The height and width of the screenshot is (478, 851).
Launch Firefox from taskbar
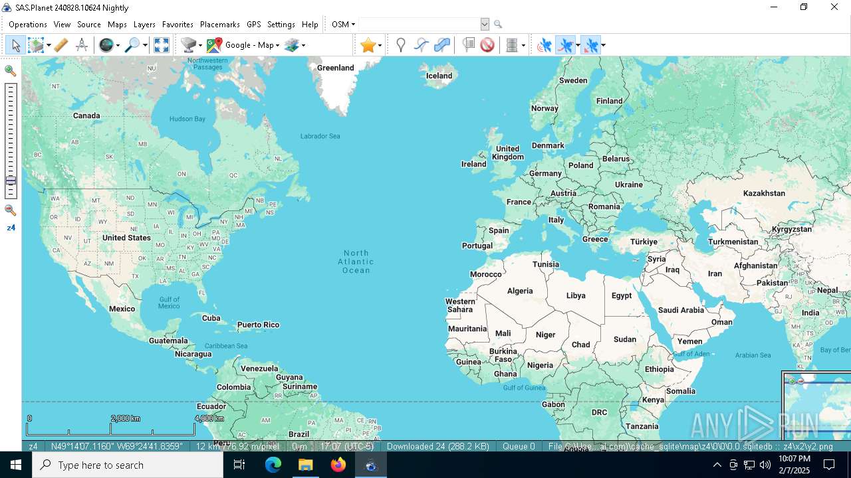(338, 465)
